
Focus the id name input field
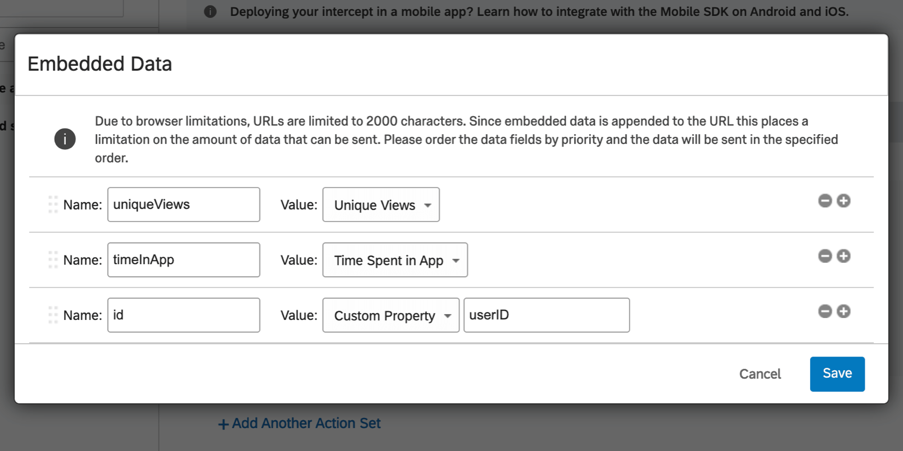click(x=183, y=315)
